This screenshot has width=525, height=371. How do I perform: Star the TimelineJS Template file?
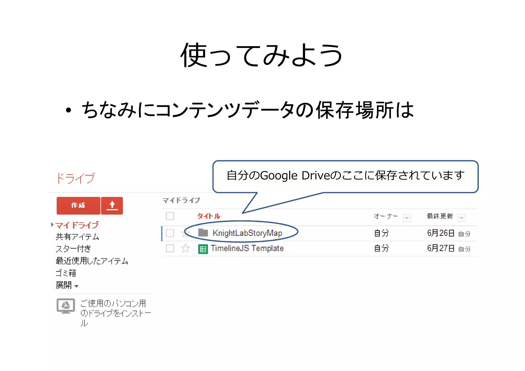pyautogui.click(x=185, y=248)
